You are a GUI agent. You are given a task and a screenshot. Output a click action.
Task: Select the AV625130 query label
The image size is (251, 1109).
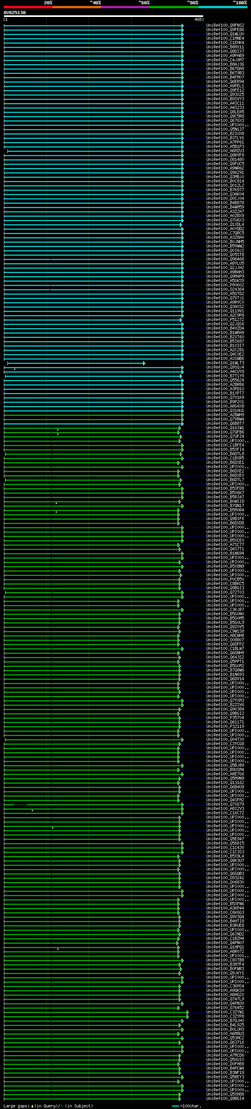coord(15,13)
